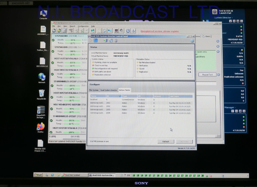Click the last icon under the Launch Pad System Director section

(241, 21)
